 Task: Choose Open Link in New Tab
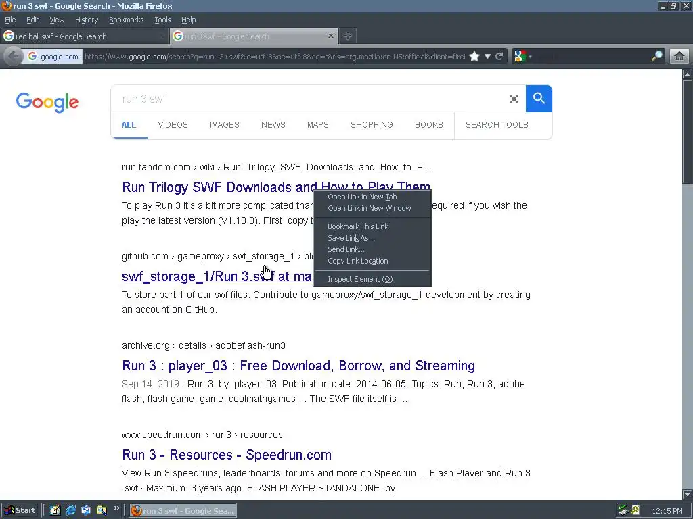click(x=372, y=197)
